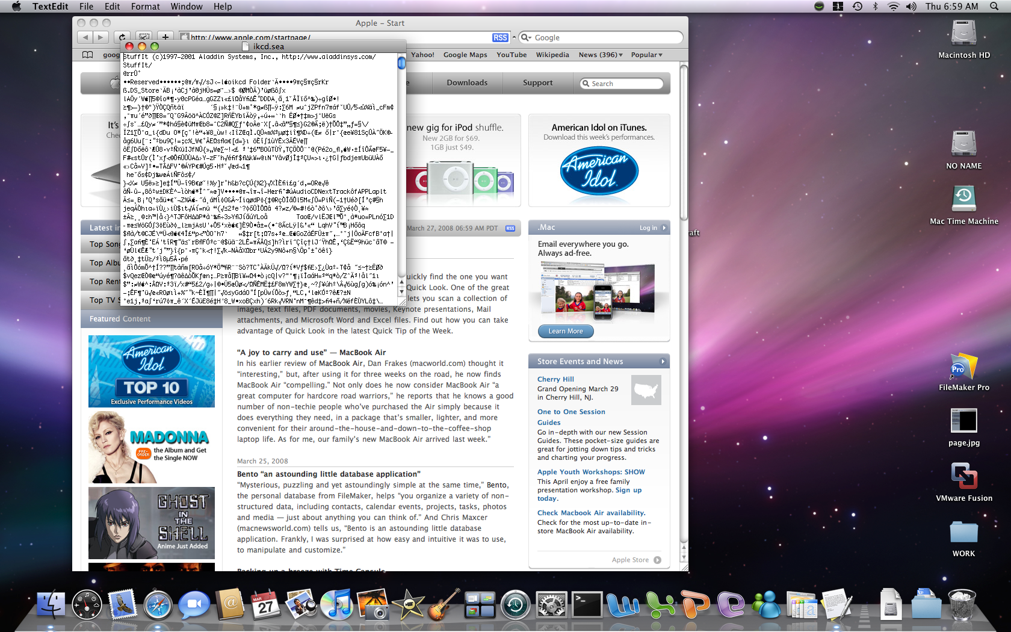Open the News (396) bookmarks dropdown
The image size is (1011, 632).
coord(601,55)
